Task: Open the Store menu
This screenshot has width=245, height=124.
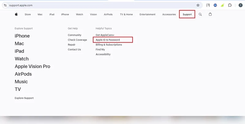Action: (28, 14)
